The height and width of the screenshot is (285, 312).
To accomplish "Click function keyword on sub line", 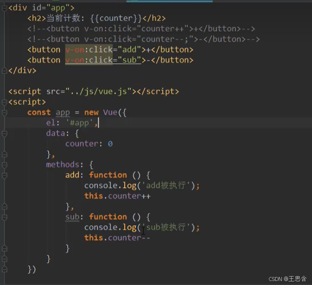I will tap(108, 217).
